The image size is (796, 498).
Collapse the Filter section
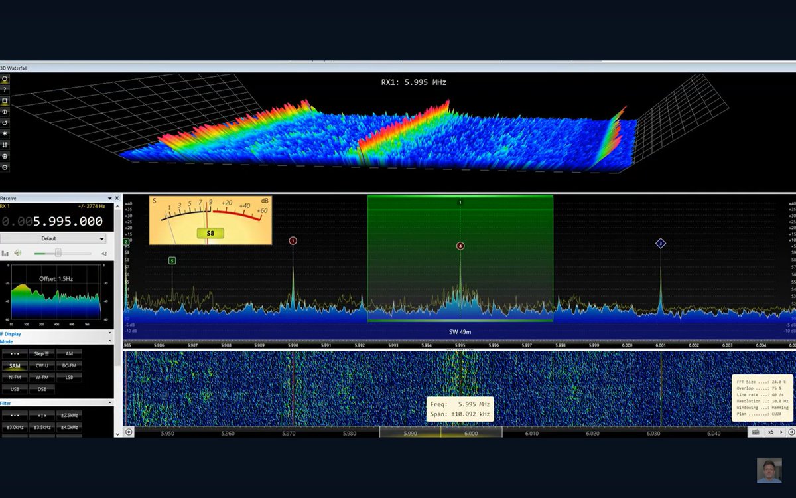pos(109,402)
